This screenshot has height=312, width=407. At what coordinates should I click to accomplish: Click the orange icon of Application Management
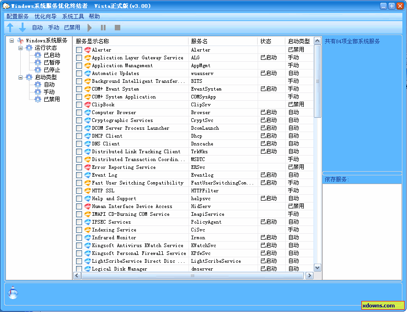[x=88, y=65]
